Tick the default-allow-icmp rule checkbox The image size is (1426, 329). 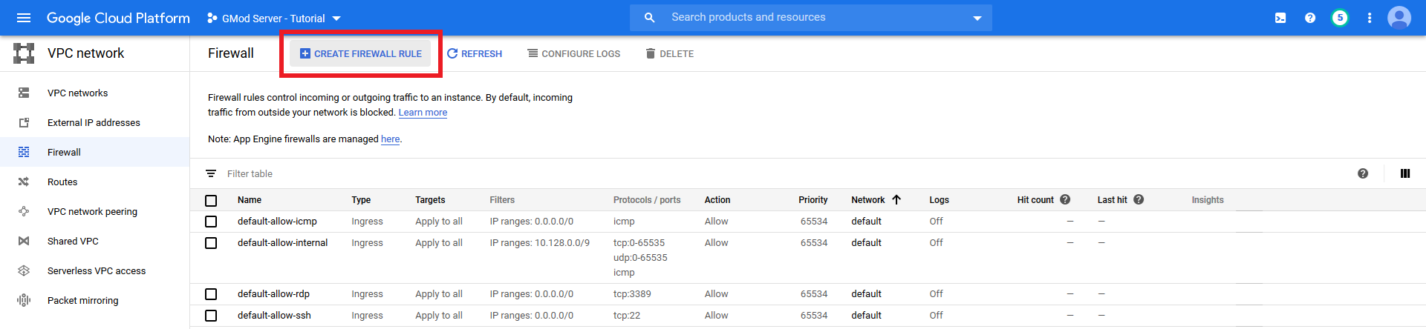pos(211,222)
